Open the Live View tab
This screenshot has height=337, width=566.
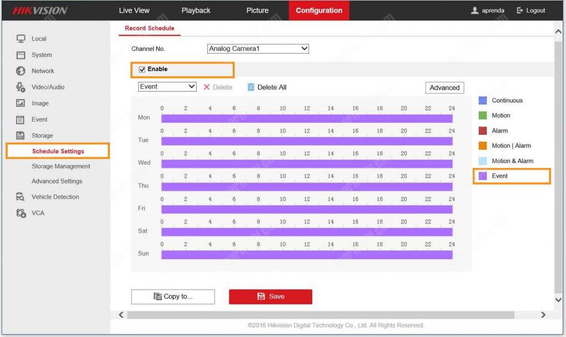(134, 10)
